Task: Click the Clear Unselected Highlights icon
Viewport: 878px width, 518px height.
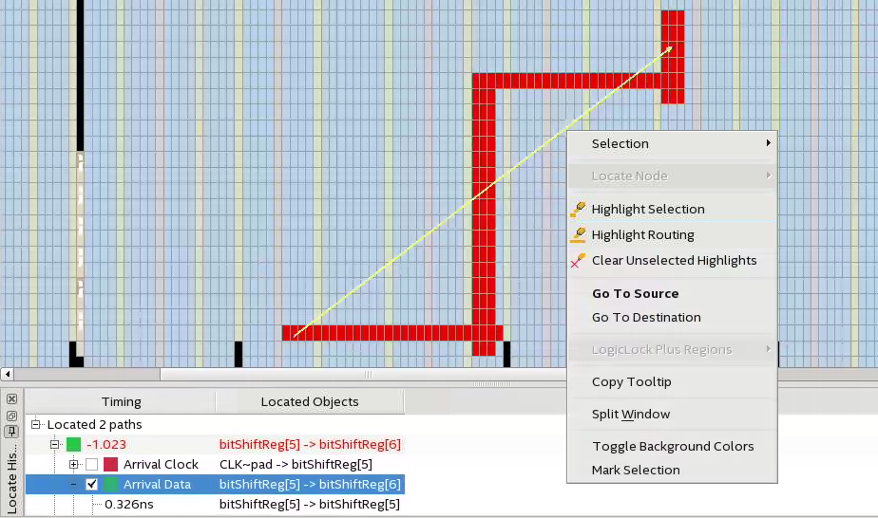Action: click(578, 261)
